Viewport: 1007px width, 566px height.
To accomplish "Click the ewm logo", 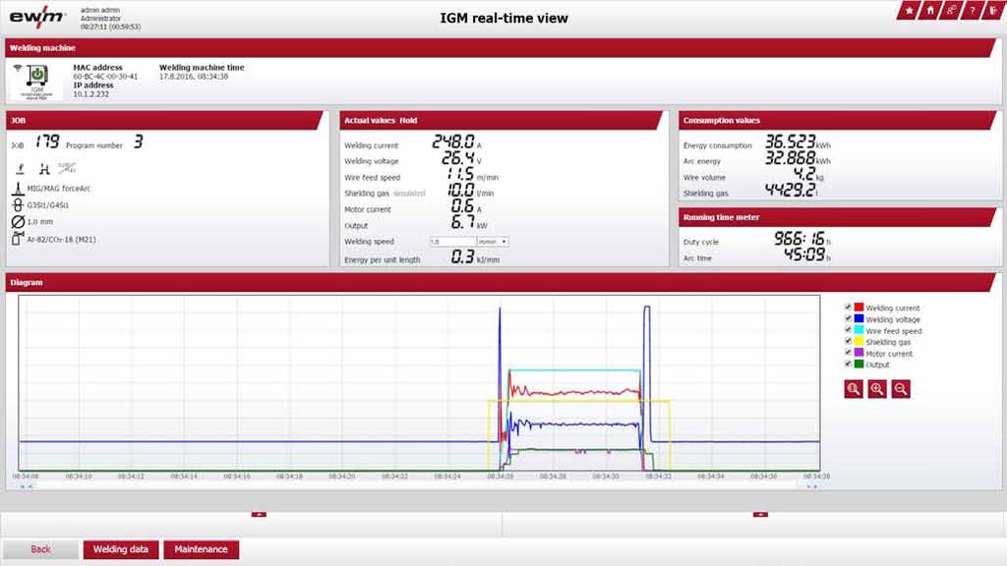I will tap(37, 18).
